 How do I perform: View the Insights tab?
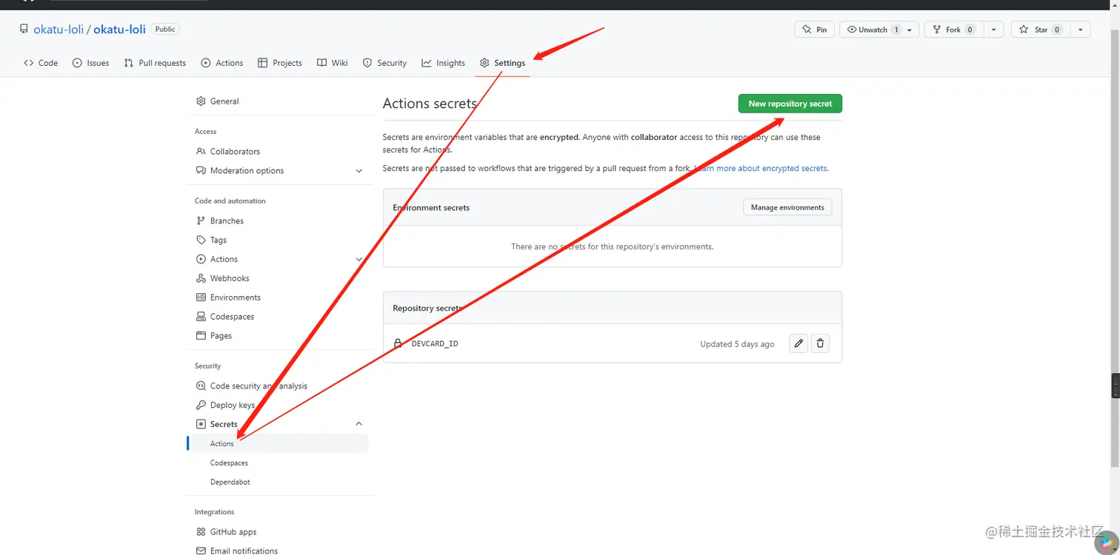(x=443, y=63)
